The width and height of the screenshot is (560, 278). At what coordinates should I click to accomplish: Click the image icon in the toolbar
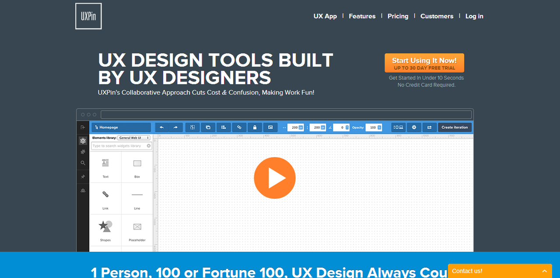click(270, 127)
